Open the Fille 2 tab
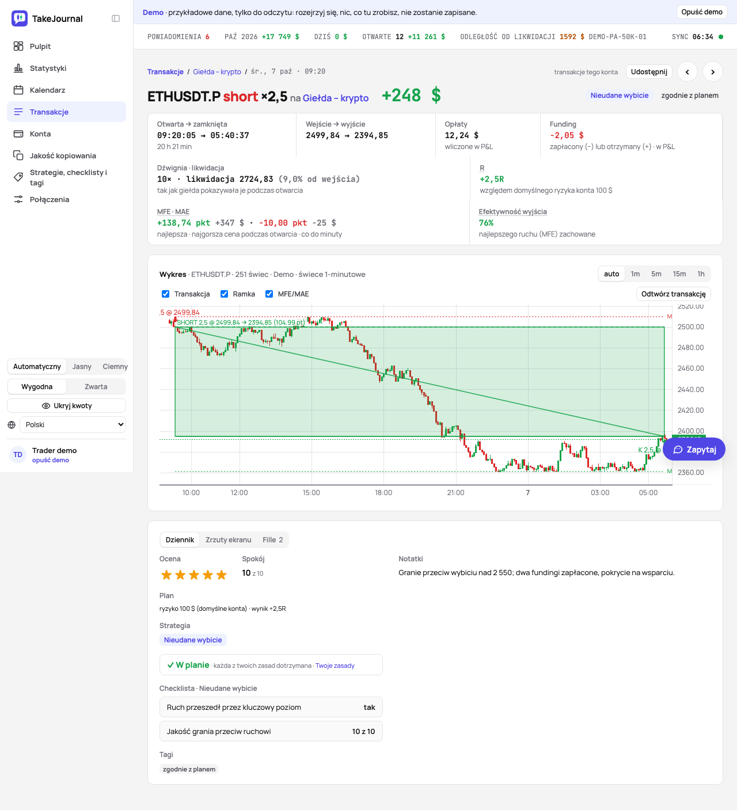The height and width of the screenshot is (810, 737). pos(273,540)
